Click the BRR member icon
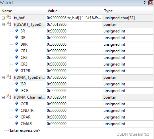The width and height of the screenshot is (154, 139). 17,44
